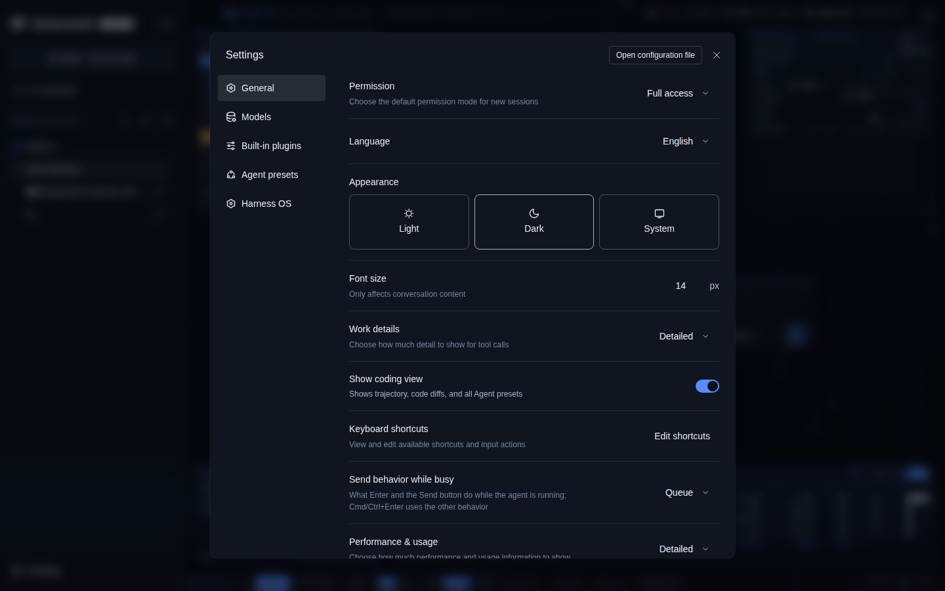Open the Work details Detailed dropdown
This screenshot has width=945, height=591.
pos(684,336)
